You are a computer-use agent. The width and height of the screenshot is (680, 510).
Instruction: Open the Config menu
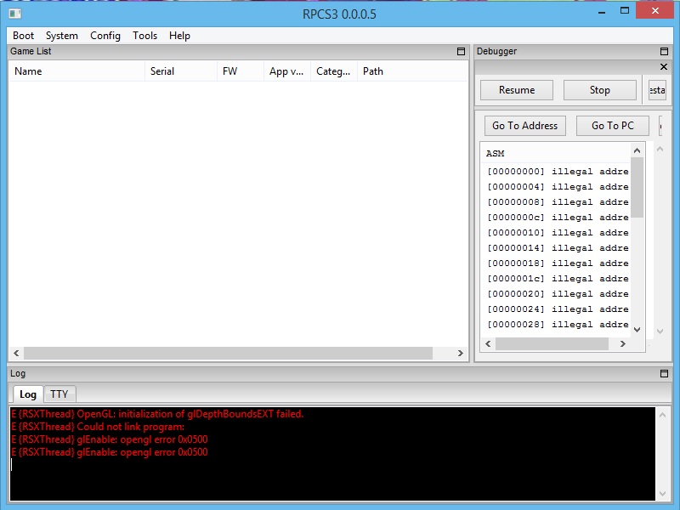pyautogui.click(x=105, y=36)
